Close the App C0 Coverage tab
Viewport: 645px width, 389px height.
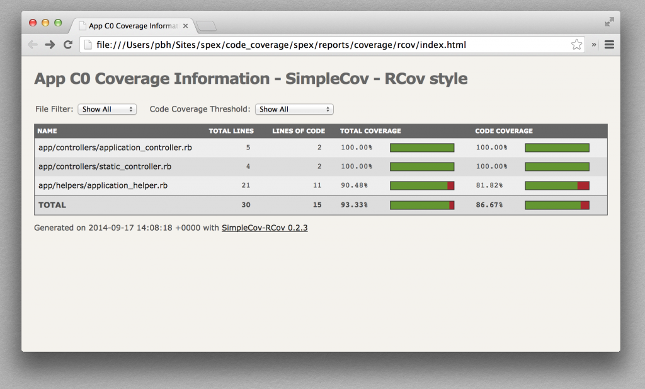click(x=186, y=26)
